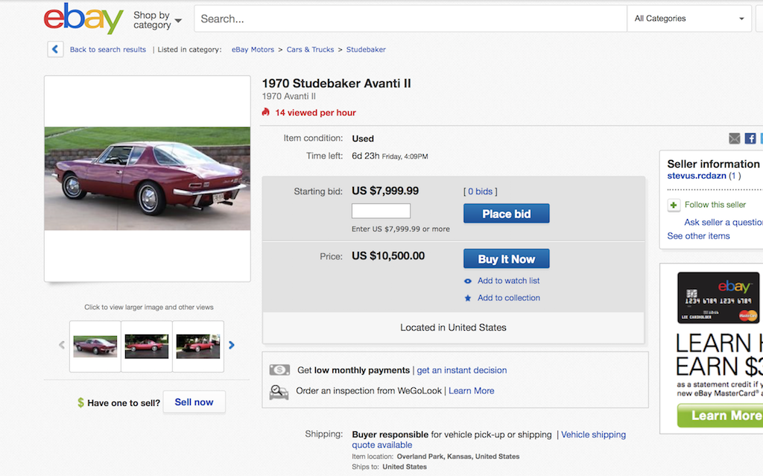Open the All Categories dropdown
763x476 pixels.
[x=689, y=19]
